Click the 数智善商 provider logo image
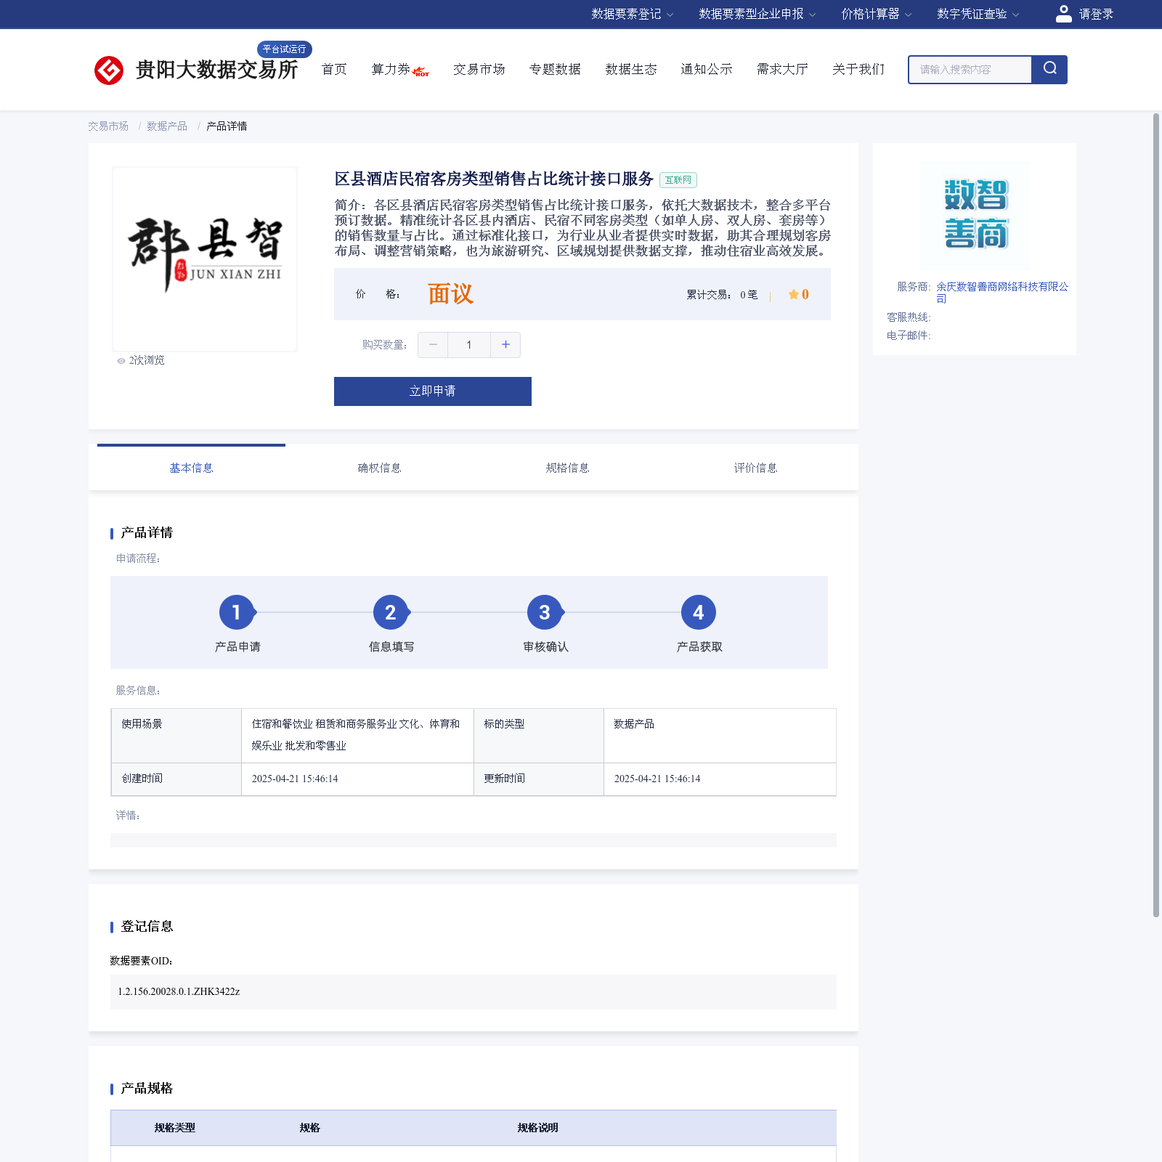1162x1162 pixels. point(975,214)
